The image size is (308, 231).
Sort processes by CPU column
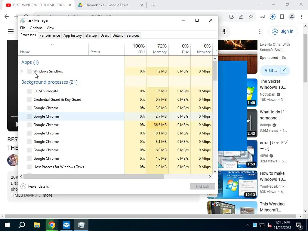point(136,49)
